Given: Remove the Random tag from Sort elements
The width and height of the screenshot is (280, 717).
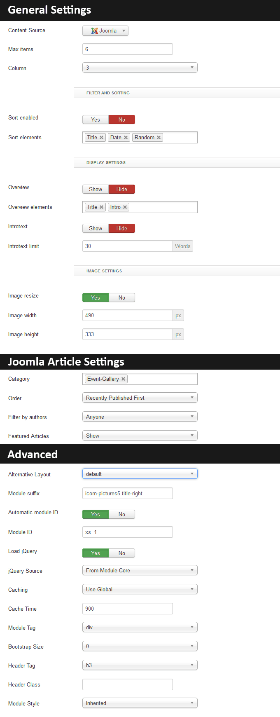Looking at the screenshot, I should coord(159,138).
